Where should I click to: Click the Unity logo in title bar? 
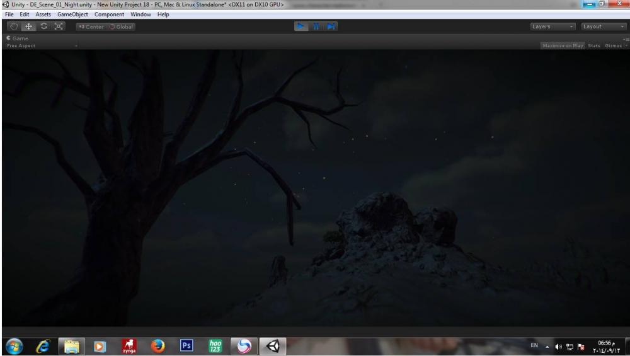click(6, 4)
